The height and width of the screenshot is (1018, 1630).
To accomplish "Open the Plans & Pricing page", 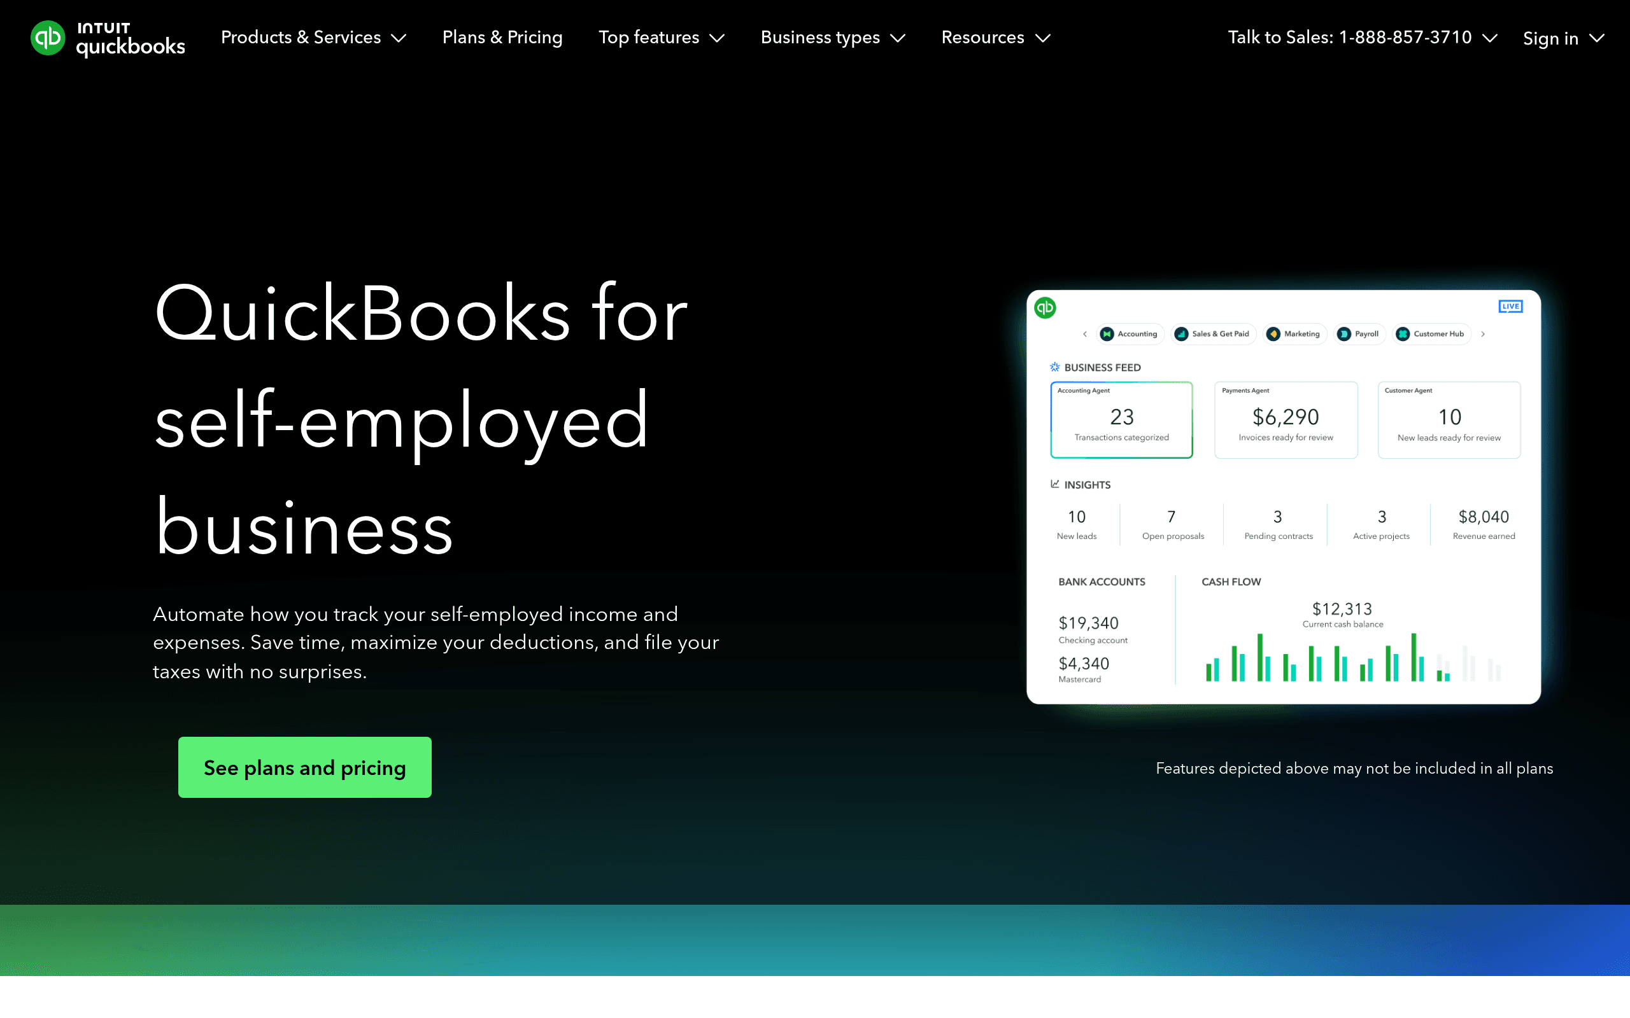I will point(502,38).
